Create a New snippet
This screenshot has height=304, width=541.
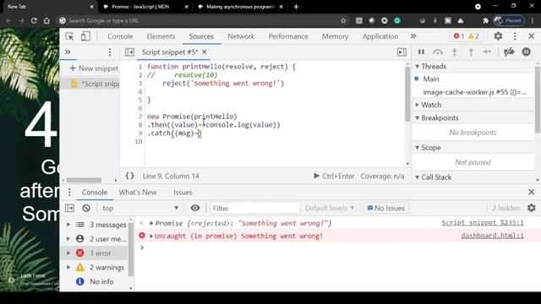tap(94, 68)
